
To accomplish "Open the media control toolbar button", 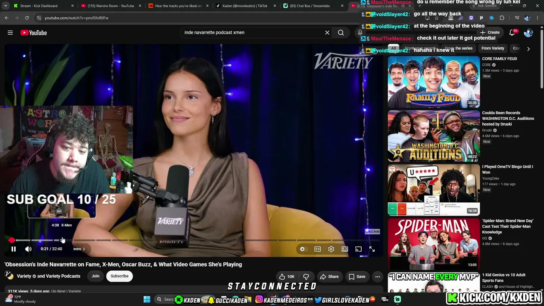I will pyautogui.click(x=517, y=18).
